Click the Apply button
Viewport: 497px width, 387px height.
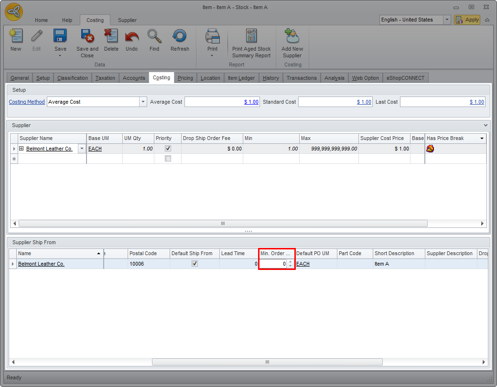click(x=467, y=20)
